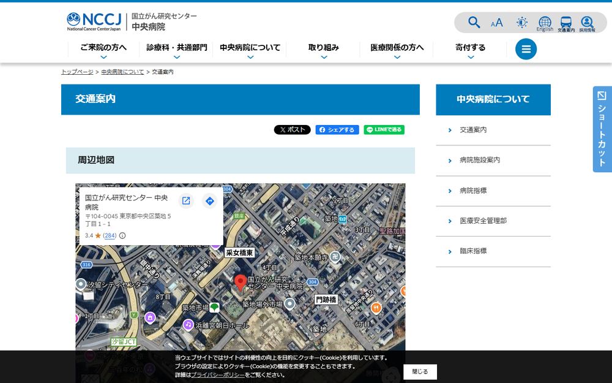Click the red hospital map pin
The width and height of the screenshot is (612, 383).
[x=241, y=283]
